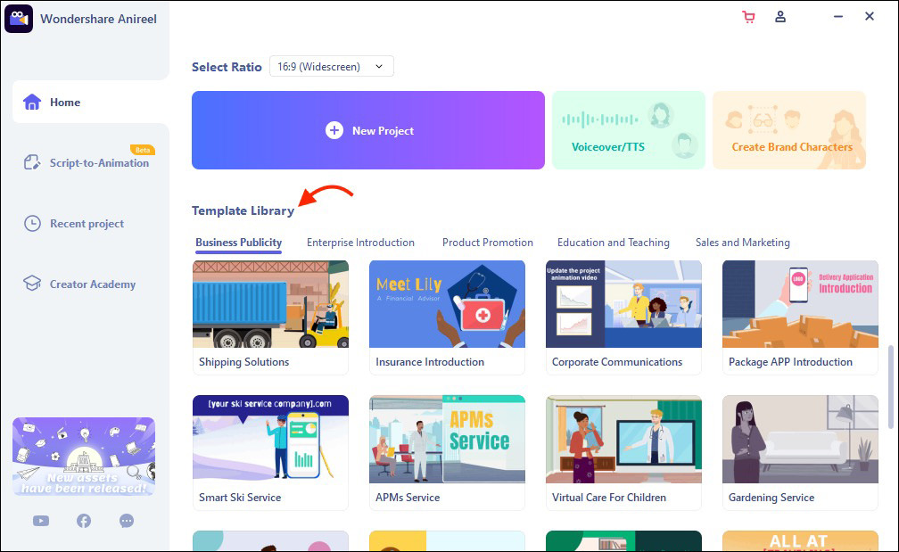Click the Home house icon

tap(32, 102)
